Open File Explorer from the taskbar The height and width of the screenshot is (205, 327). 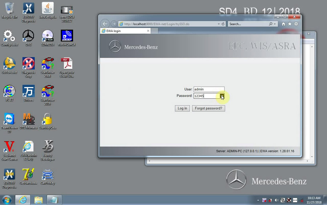click(39, 200)
